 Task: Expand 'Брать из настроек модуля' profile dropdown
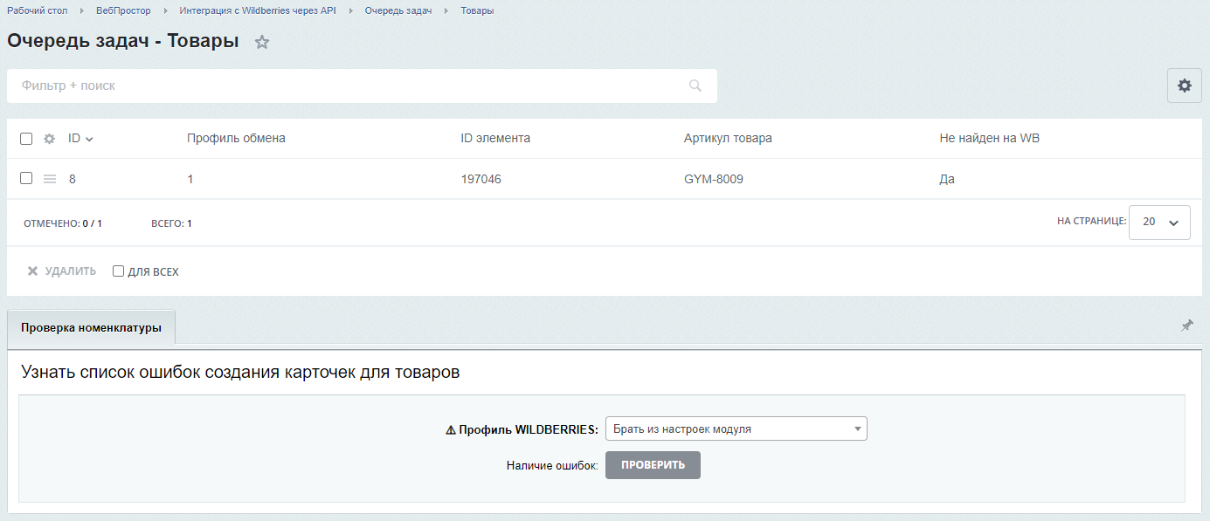click(736, 428)
